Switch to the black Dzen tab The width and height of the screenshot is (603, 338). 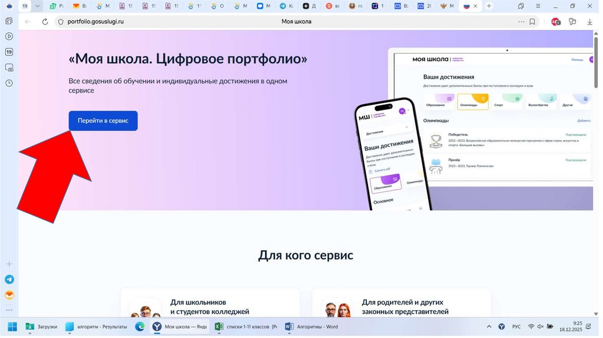click(x=309, y=6)
